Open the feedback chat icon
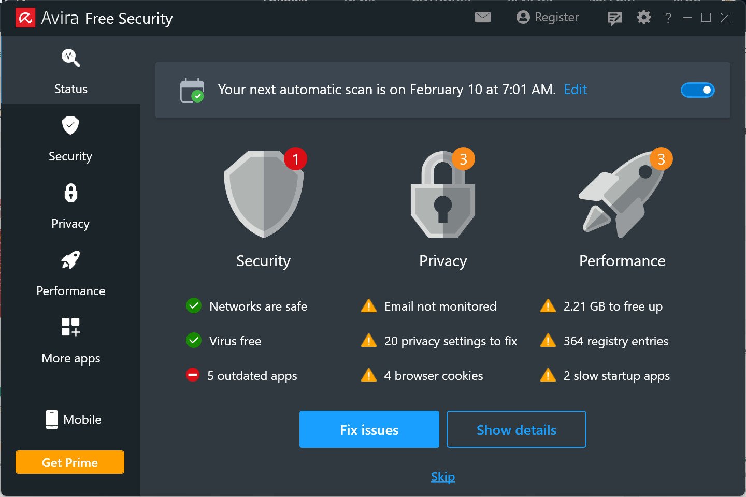Screen dimensions: 746x497 614,18
